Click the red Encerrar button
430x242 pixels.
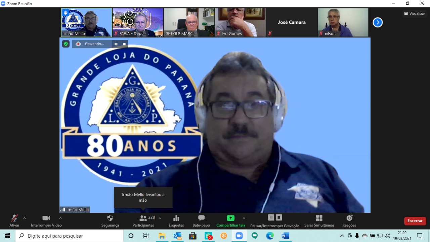tap(415, 221)
